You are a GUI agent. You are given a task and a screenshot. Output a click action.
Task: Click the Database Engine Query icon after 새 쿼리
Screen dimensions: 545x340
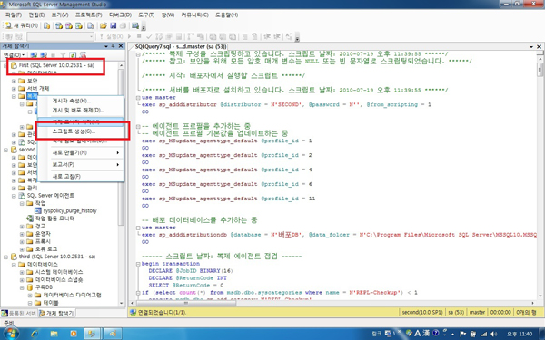(x=46, y=25)
